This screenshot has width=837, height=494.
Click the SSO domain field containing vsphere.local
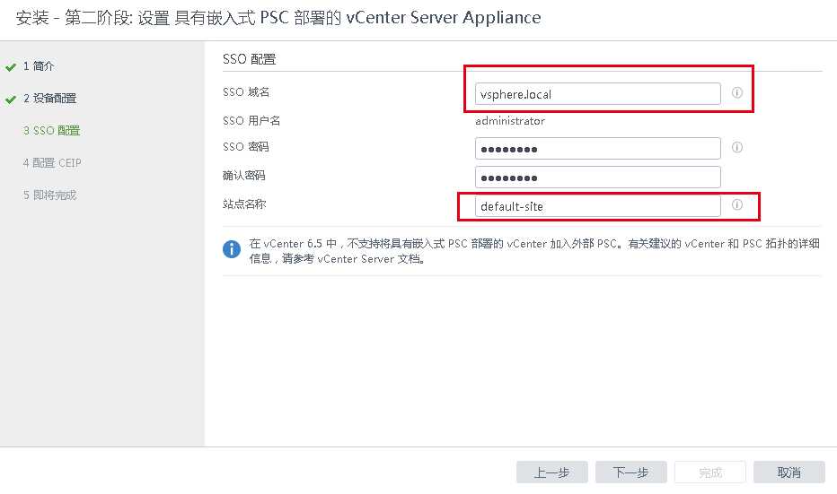pyautogui.click(x=598, y=94)
